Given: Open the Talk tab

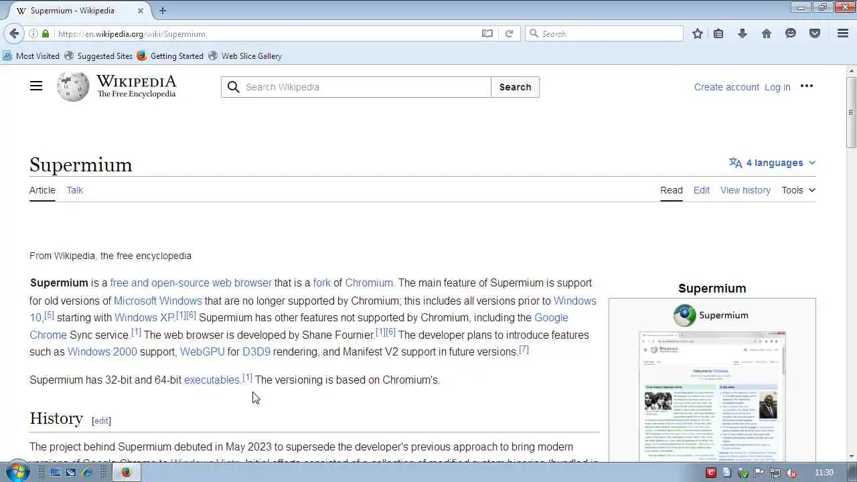Looking at the screenshot, I should [75, 190].
